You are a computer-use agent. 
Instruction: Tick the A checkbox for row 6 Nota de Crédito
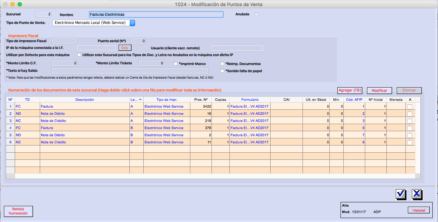coord(409,142)
